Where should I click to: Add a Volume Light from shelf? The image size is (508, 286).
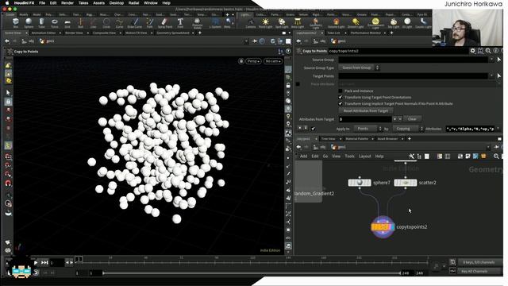click(x=336, y=23)
